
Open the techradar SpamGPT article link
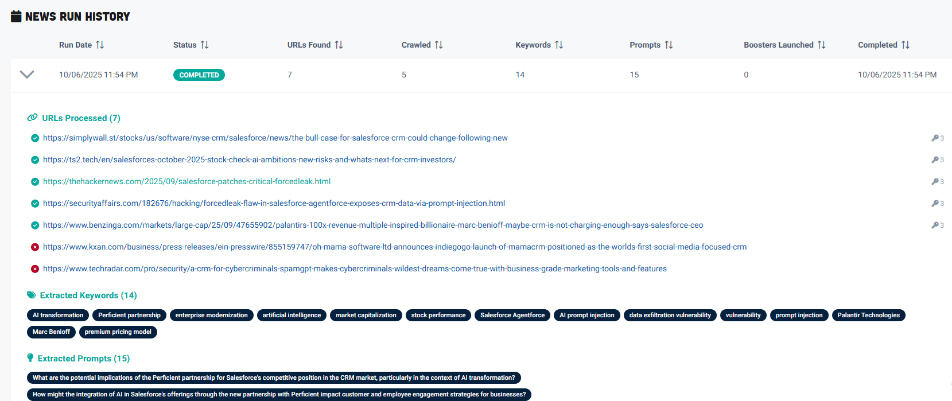pyautogui.click(x=355, y=268)
